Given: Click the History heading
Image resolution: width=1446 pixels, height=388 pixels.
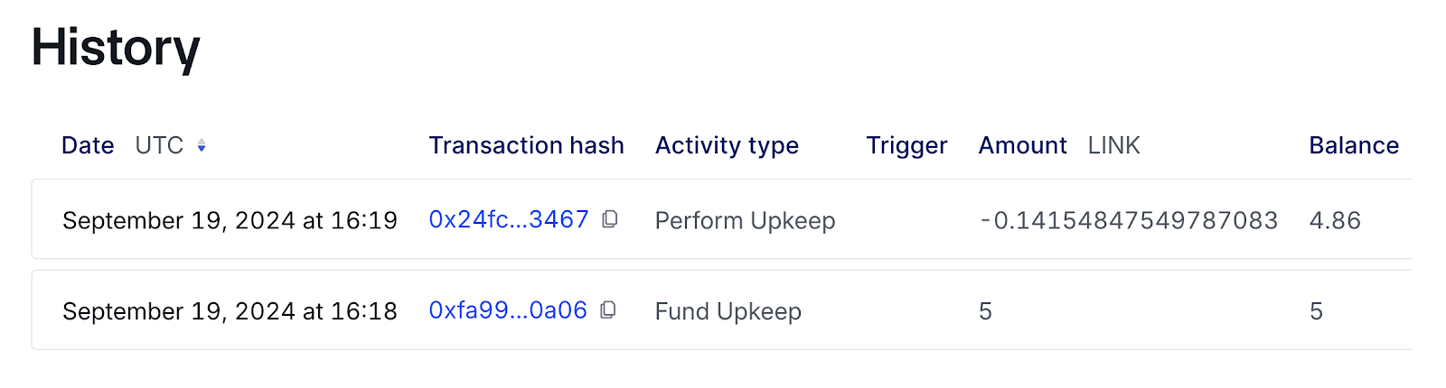Looking at the screenshot, I should point(116,47).
